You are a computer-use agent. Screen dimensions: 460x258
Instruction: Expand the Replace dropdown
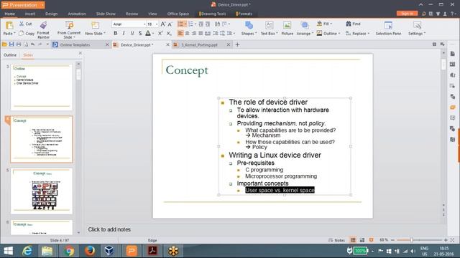369,34
